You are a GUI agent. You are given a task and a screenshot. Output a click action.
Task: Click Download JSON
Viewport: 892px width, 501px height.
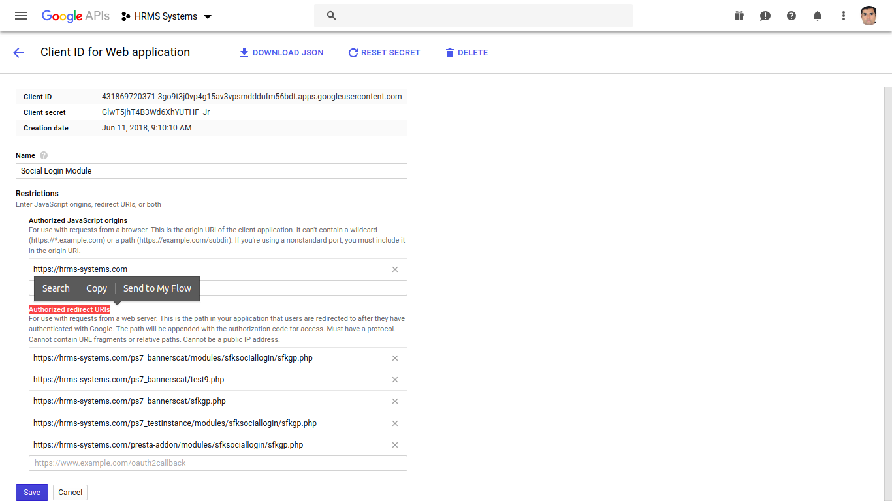tap(281, 53)
